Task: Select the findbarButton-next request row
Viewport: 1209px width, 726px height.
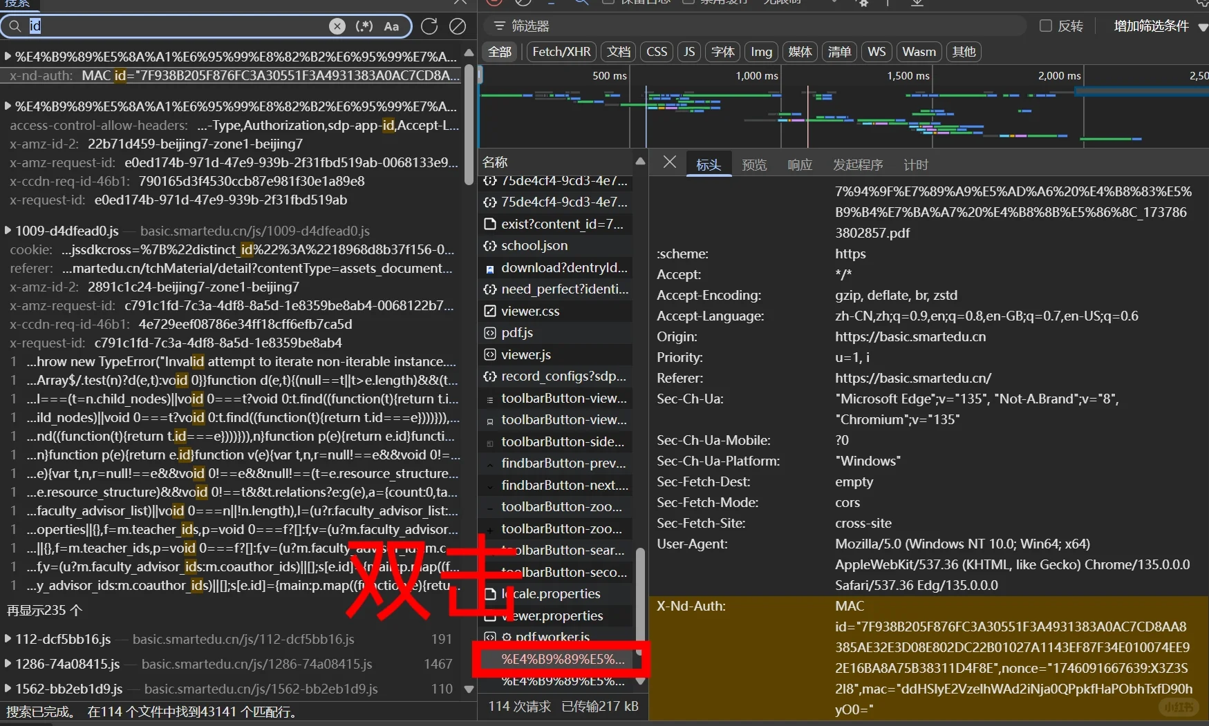Action: point(556,485)
